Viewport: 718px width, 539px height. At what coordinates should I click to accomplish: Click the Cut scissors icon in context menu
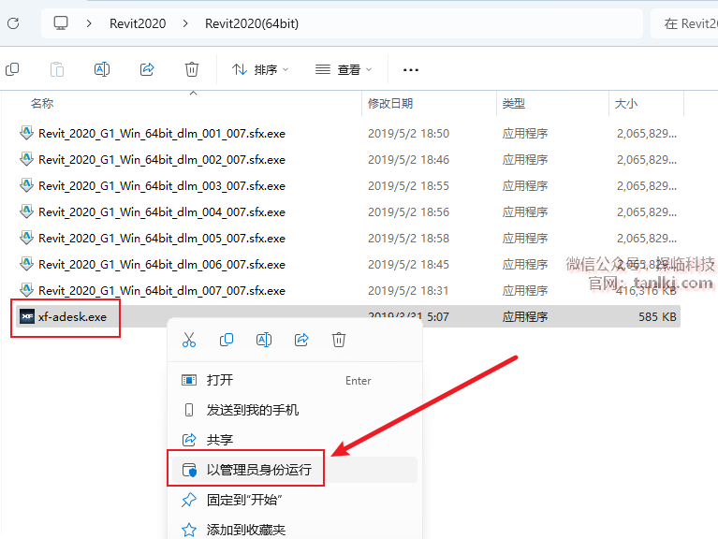189,340
